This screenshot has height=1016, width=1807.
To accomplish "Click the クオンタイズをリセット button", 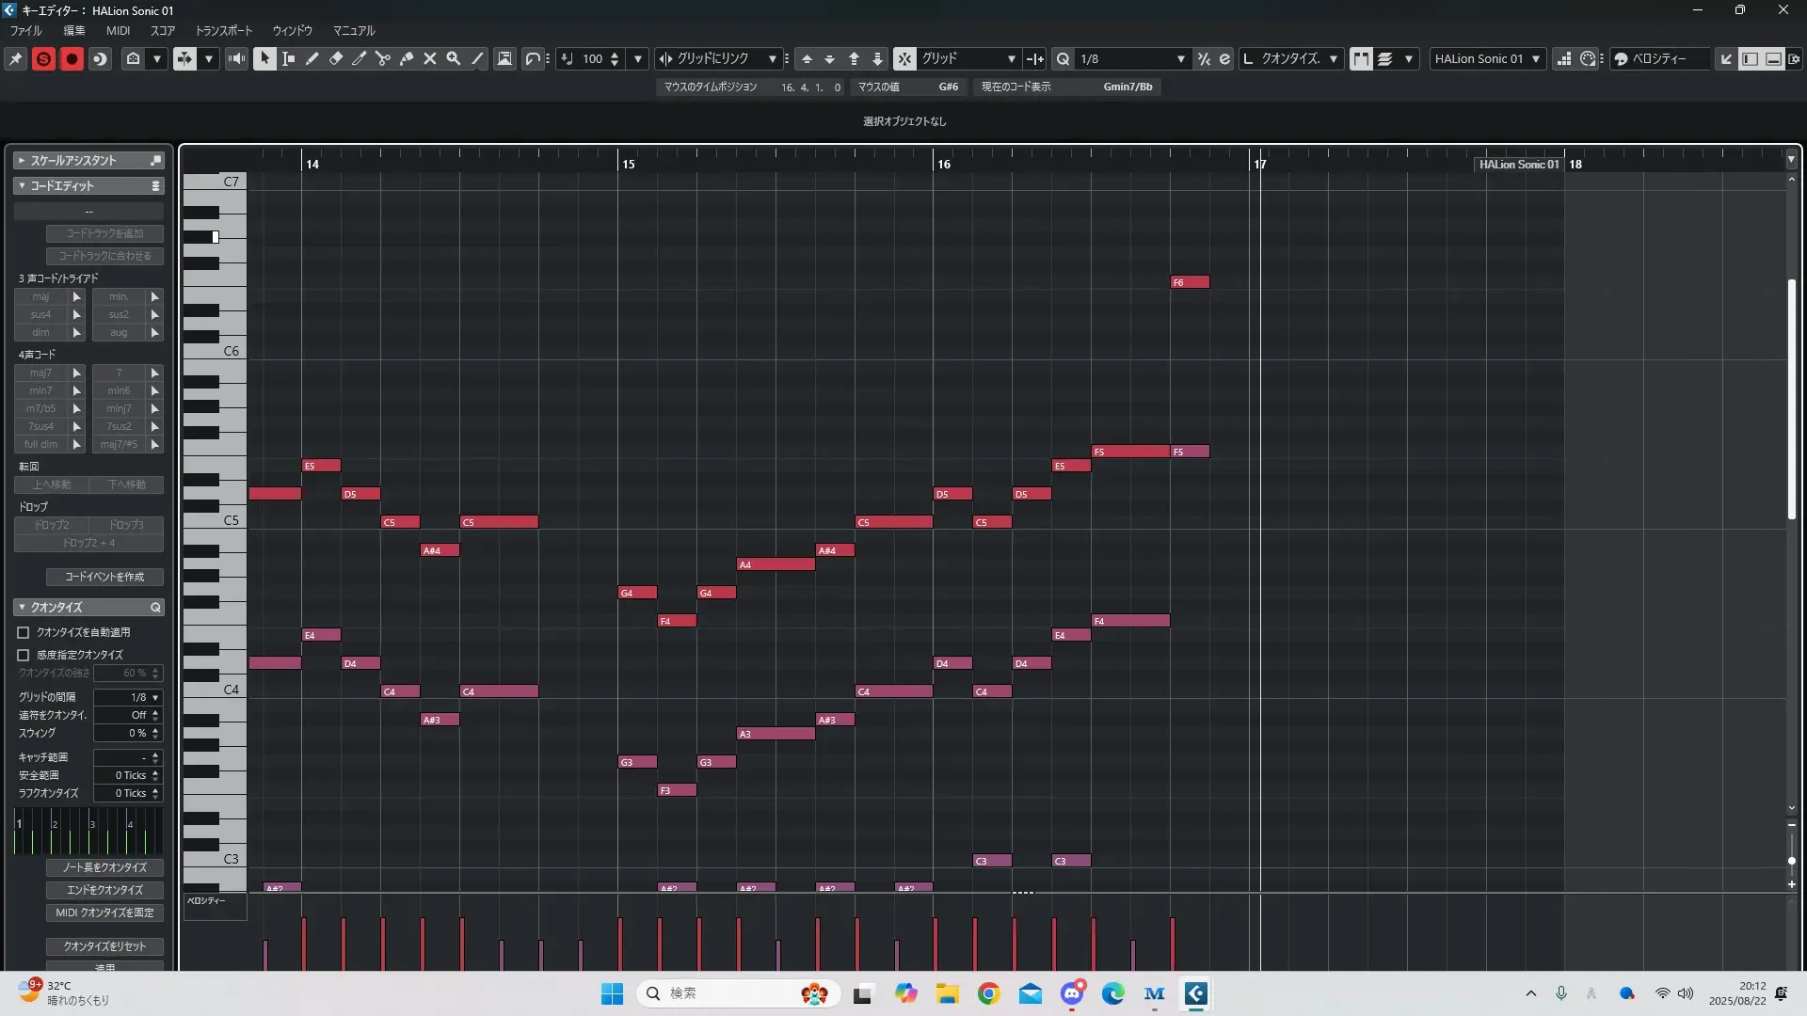I will point(104,946).
